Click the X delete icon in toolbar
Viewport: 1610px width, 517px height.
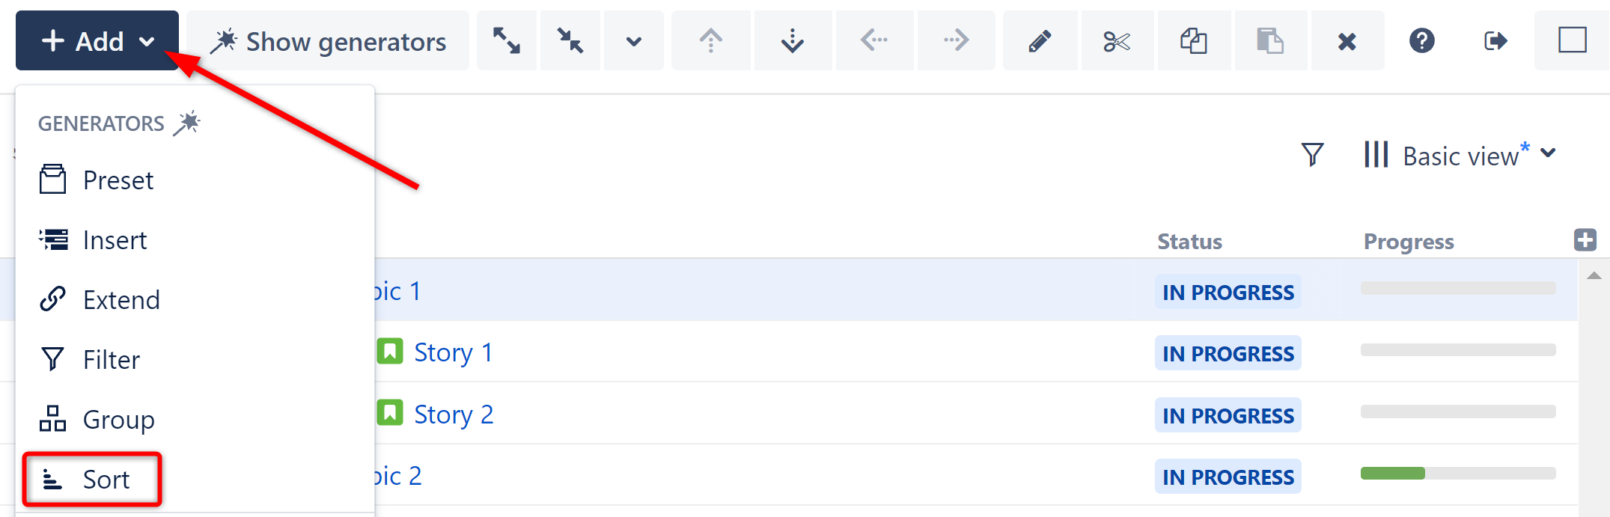1347,41
